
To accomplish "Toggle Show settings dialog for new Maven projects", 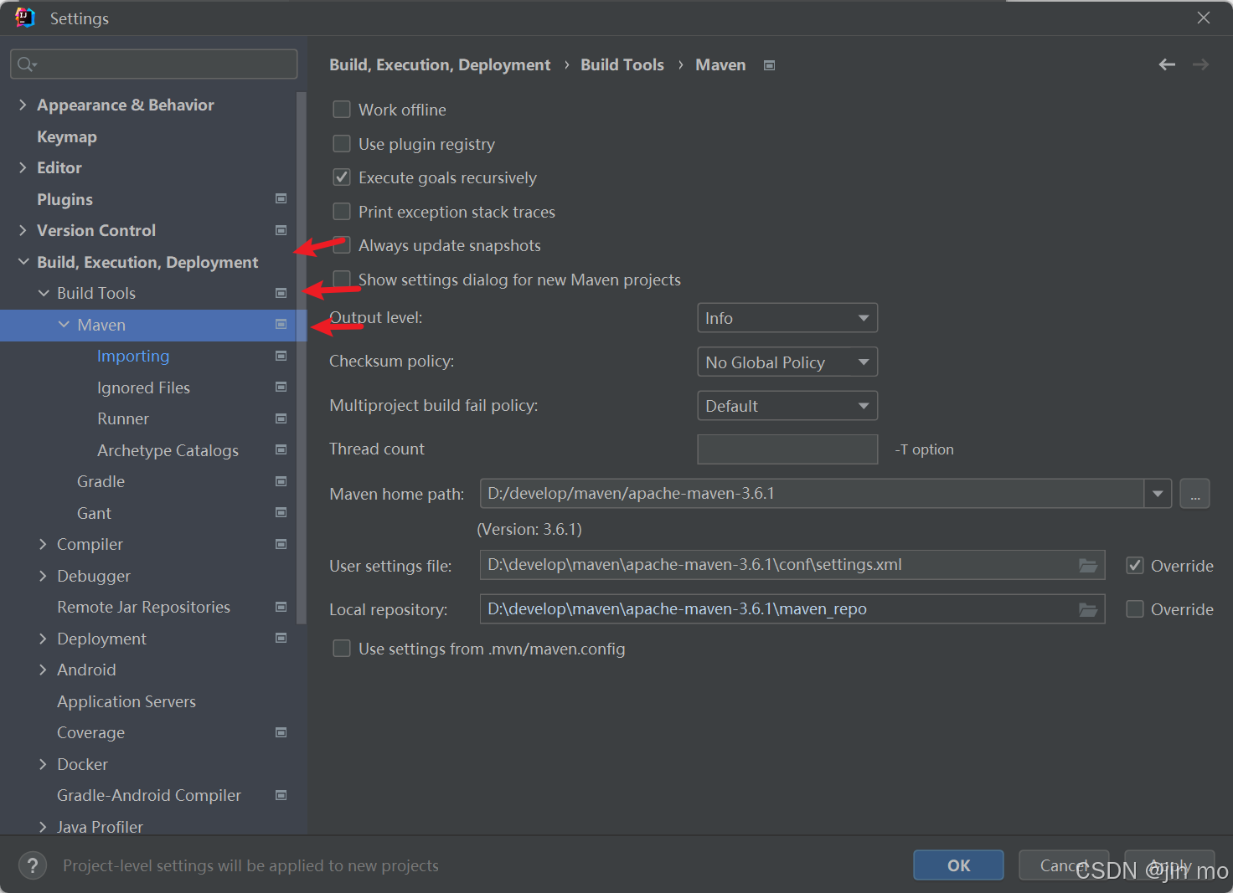I will point(342,280).
